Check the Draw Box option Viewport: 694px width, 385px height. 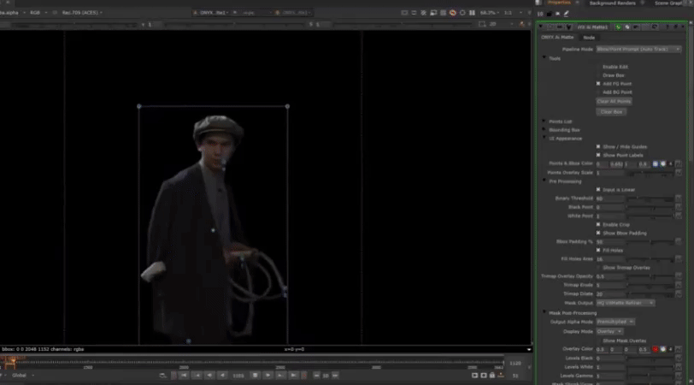598,75
